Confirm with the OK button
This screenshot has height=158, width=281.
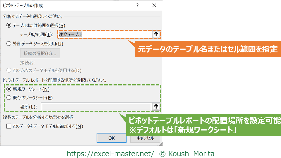click(112, 138)
